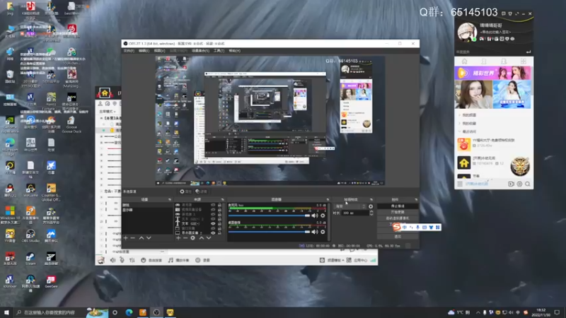
Task: Add a new scene in OBS
Action: pos(125,238)
